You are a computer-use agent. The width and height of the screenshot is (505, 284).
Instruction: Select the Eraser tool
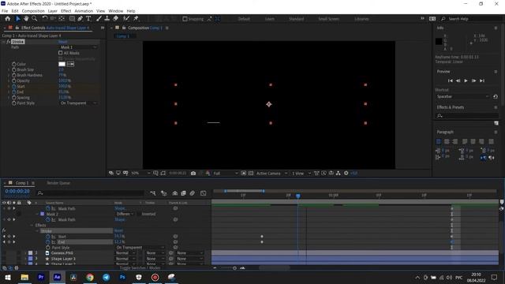pos(116,19)
